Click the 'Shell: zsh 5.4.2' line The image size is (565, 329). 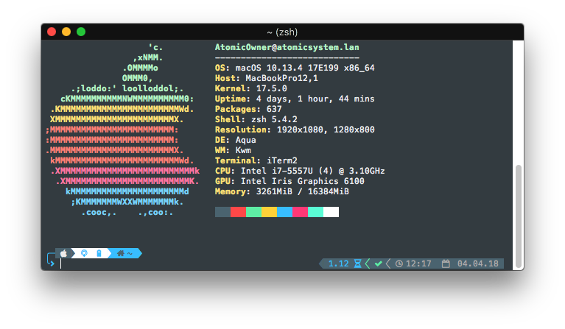tap(256, 119)
